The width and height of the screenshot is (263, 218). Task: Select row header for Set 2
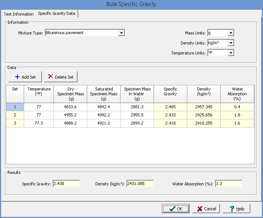(x=15, y=115)
